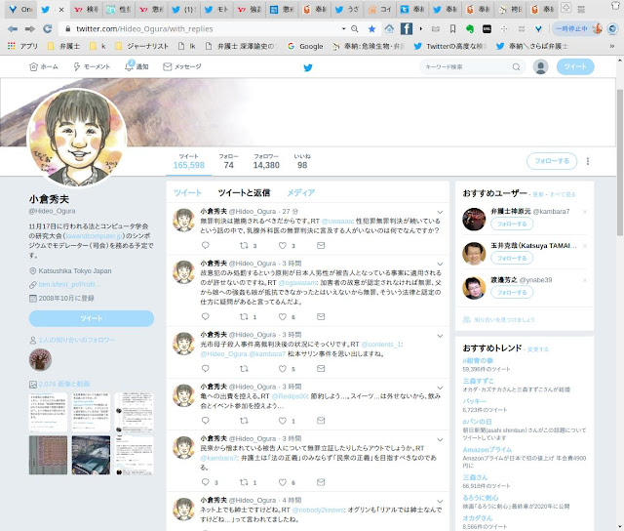This screenshot has width=624, height=531.
Task: Click the Facebook extension icon
Action: (x=407, y=28)
